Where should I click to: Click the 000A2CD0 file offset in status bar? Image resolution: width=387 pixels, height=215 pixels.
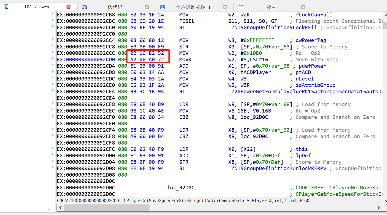67,201
